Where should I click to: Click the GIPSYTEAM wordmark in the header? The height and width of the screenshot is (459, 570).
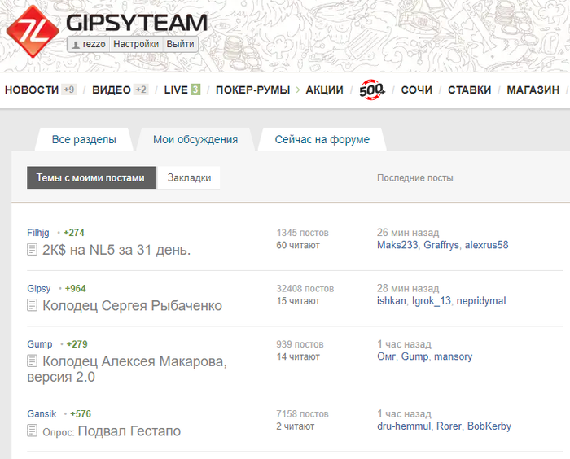coord(137,23)
